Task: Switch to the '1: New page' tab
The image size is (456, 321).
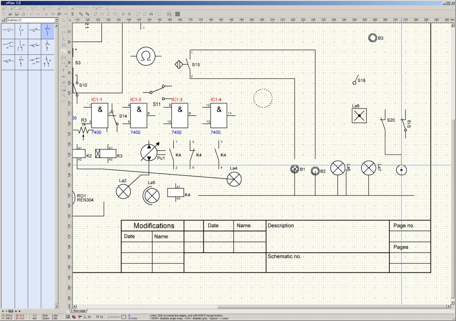Action: point(78,311)
